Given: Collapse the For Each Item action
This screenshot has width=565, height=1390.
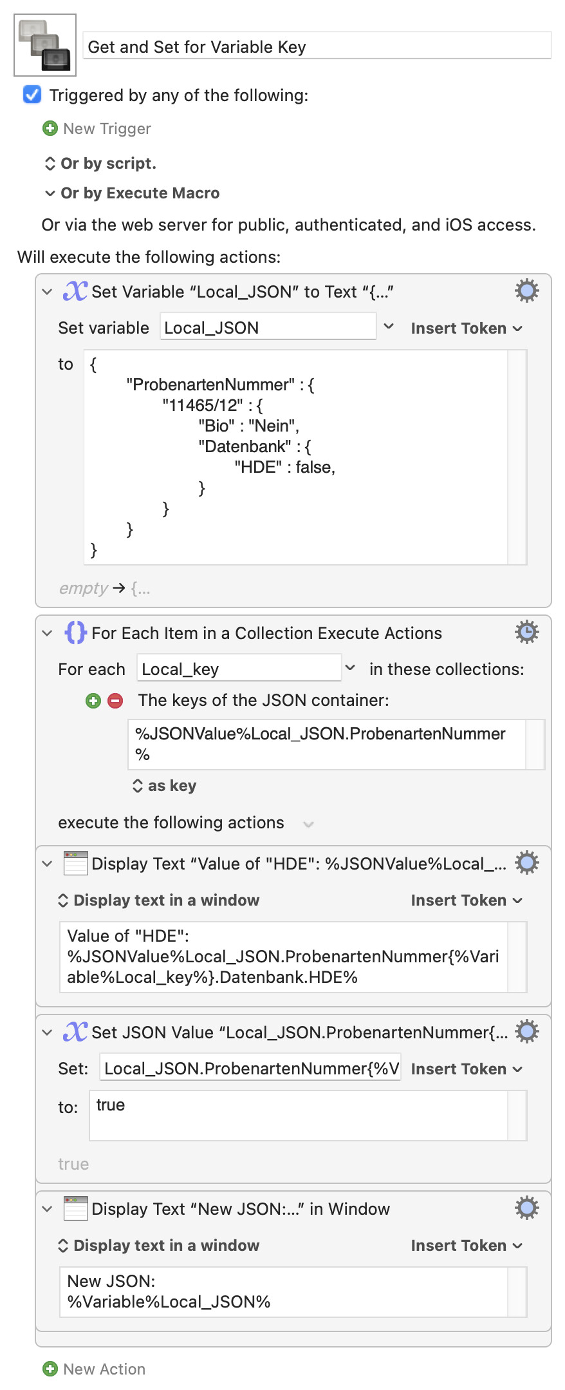Looking at the screenshot, I should [47, 633].
